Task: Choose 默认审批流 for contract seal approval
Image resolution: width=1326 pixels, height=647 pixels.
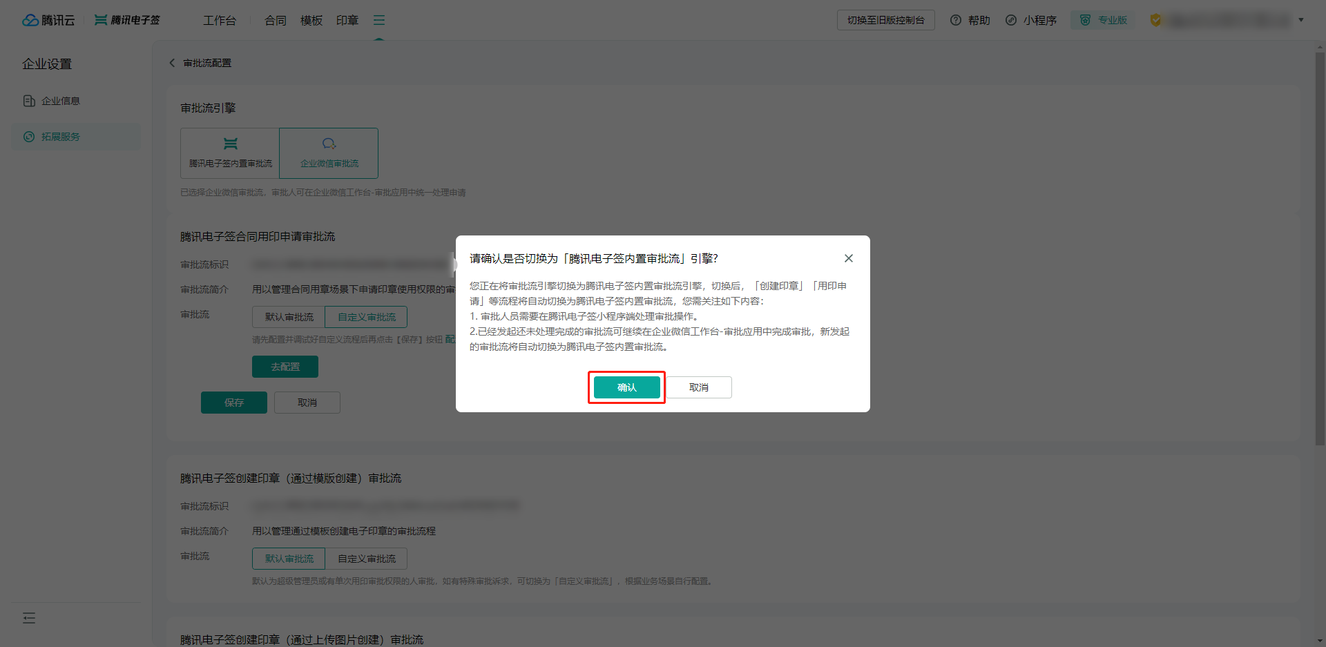Action: click(x=289, y=317)
